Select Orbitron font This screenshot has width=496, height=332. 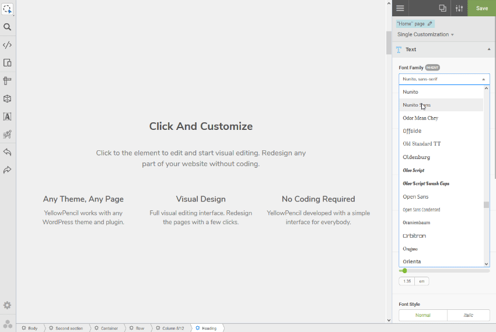[441, 236]
